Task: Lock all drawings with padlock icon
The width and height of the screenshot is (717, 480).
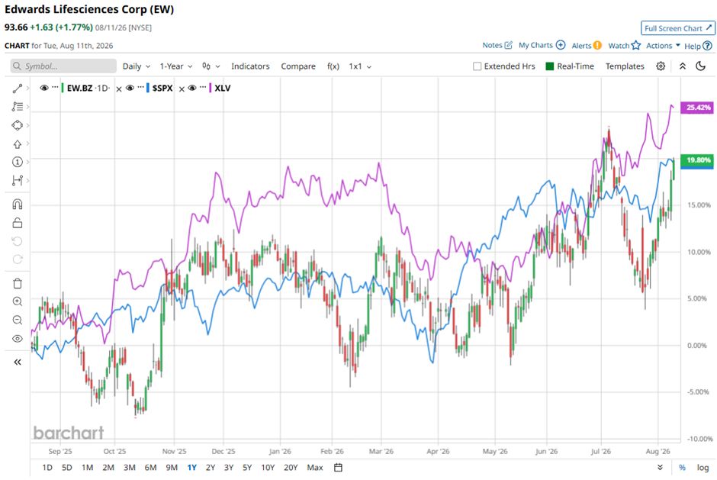Action: point(18,223)
